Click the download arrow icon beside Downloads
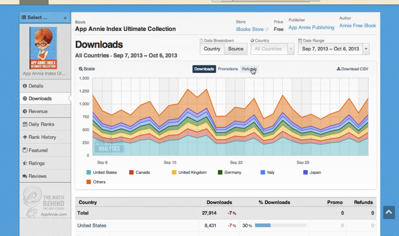Viewport: 399px width, 236px height. click(x=24, y=98)
